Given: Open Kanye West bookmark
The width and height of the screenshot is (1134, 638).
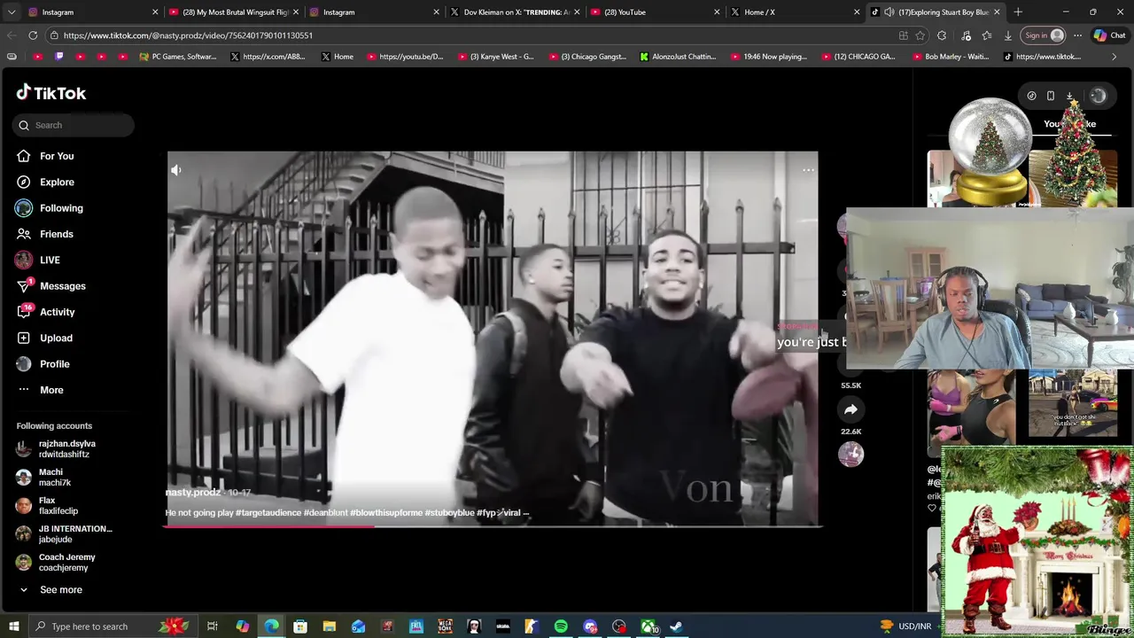Looking at the screenshot, I should coord(494,57).
